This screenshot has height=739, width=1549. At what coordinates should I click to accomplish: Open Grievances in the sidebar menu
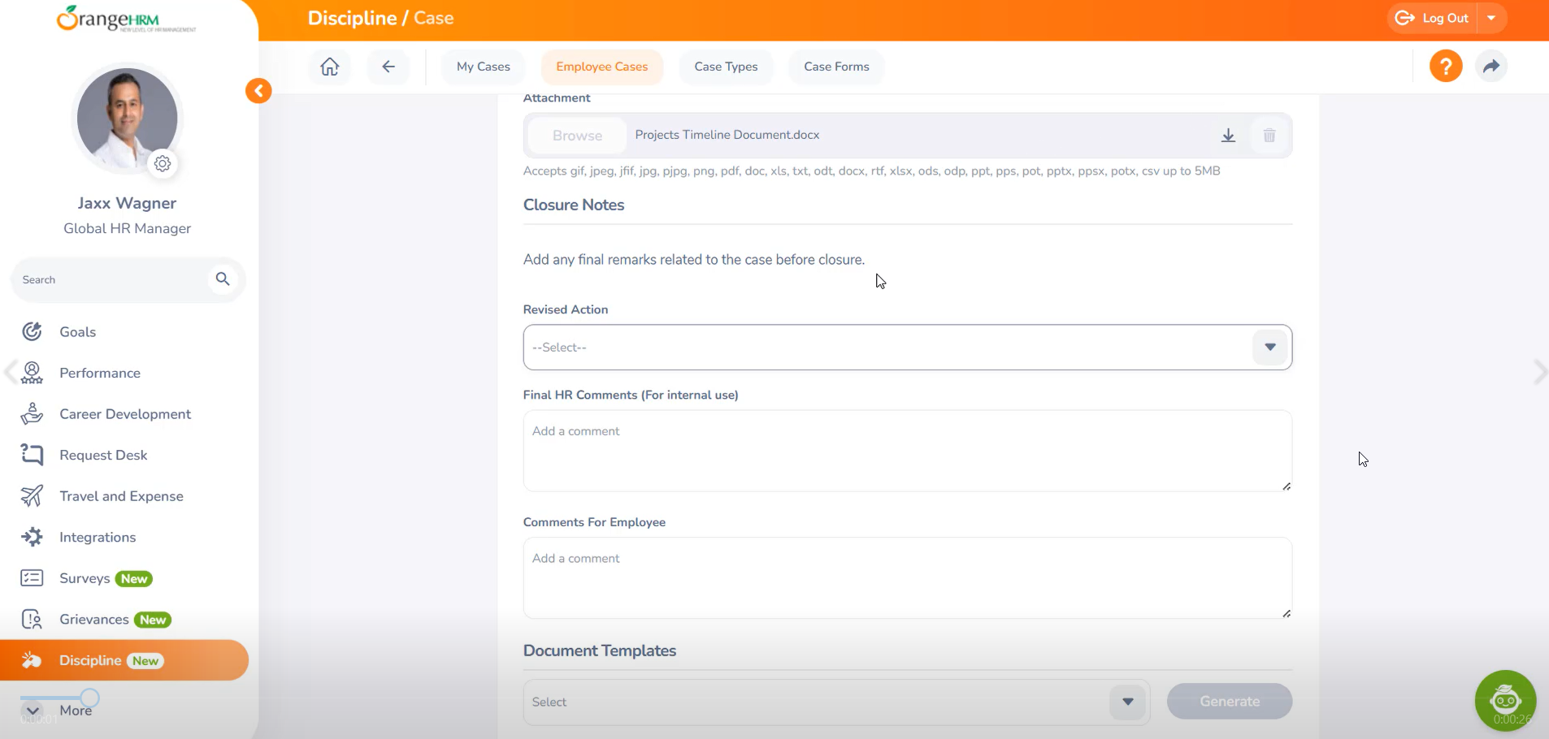pos(93,620)
